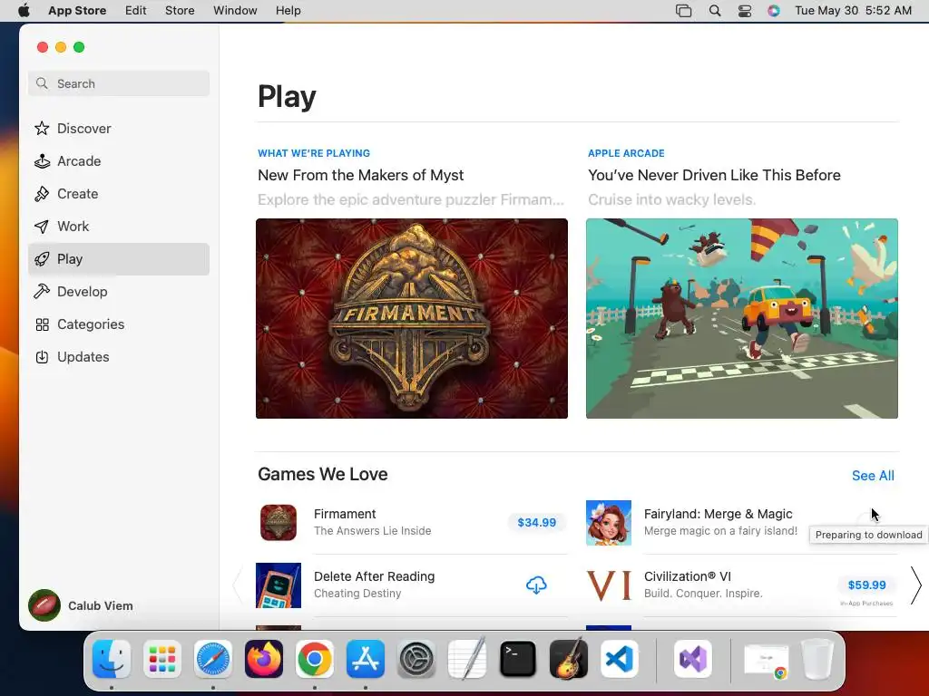Screen dimensions: 929x696
Task: Launch Safari from the Dock
Action: pyautogui.click(x=213, y=659)
